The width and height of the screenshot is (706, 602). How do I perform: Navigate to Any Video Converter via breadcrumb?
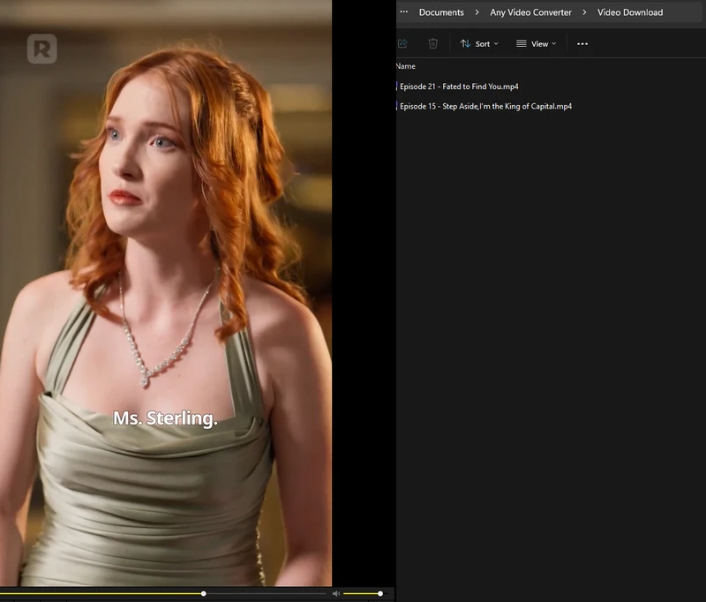point(530,12)
